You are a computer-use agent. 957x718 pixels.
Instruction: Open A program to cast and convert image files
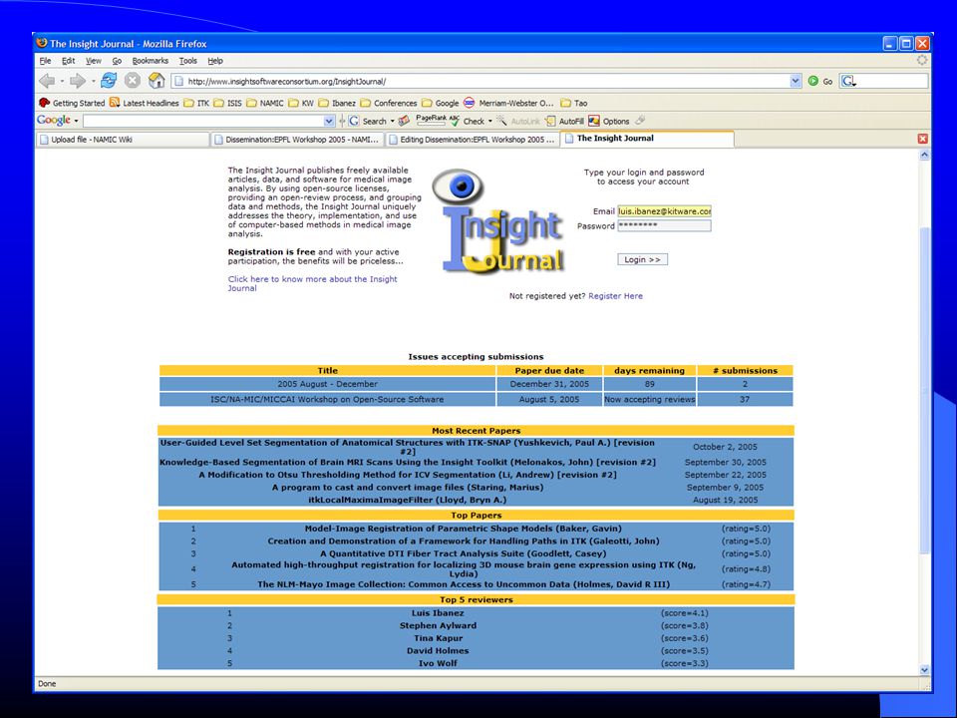pos(407,488)
